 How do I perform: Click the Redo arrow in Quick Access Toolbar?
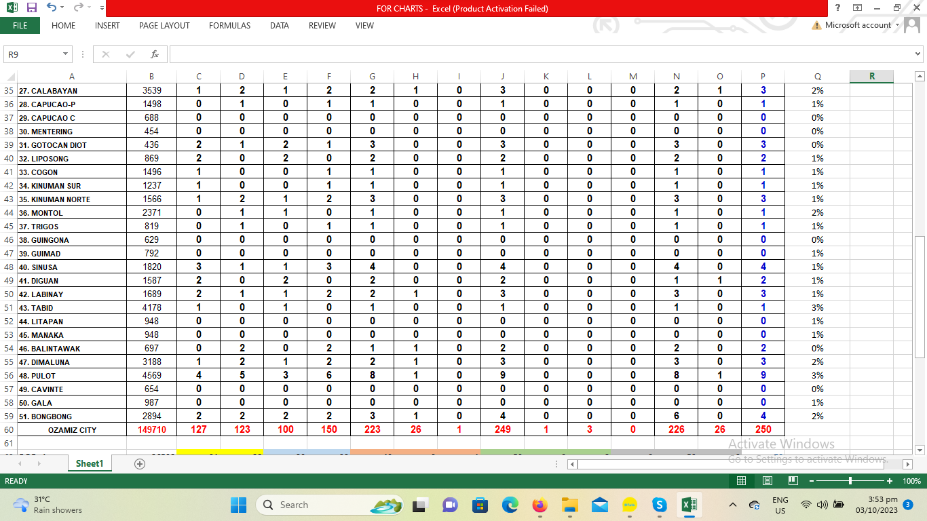pos(78,8)
